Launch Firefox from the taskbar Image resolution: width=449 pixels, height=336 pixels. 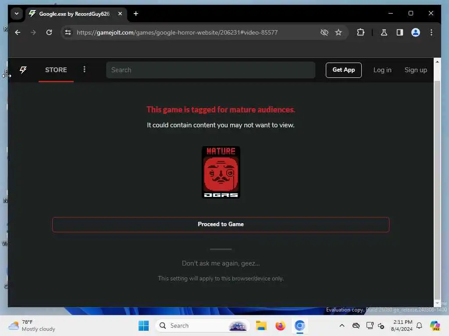(x=280, y=325)
